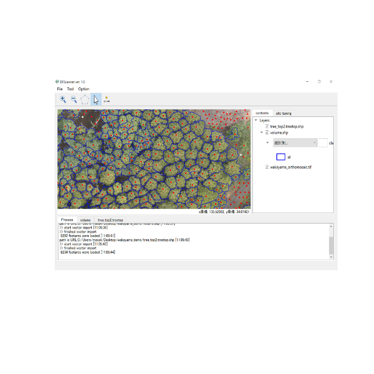Screen dimensions: 374x374
Task: Select the tree_top2.treetop.shp layer name
Action: tap(287, 126)
